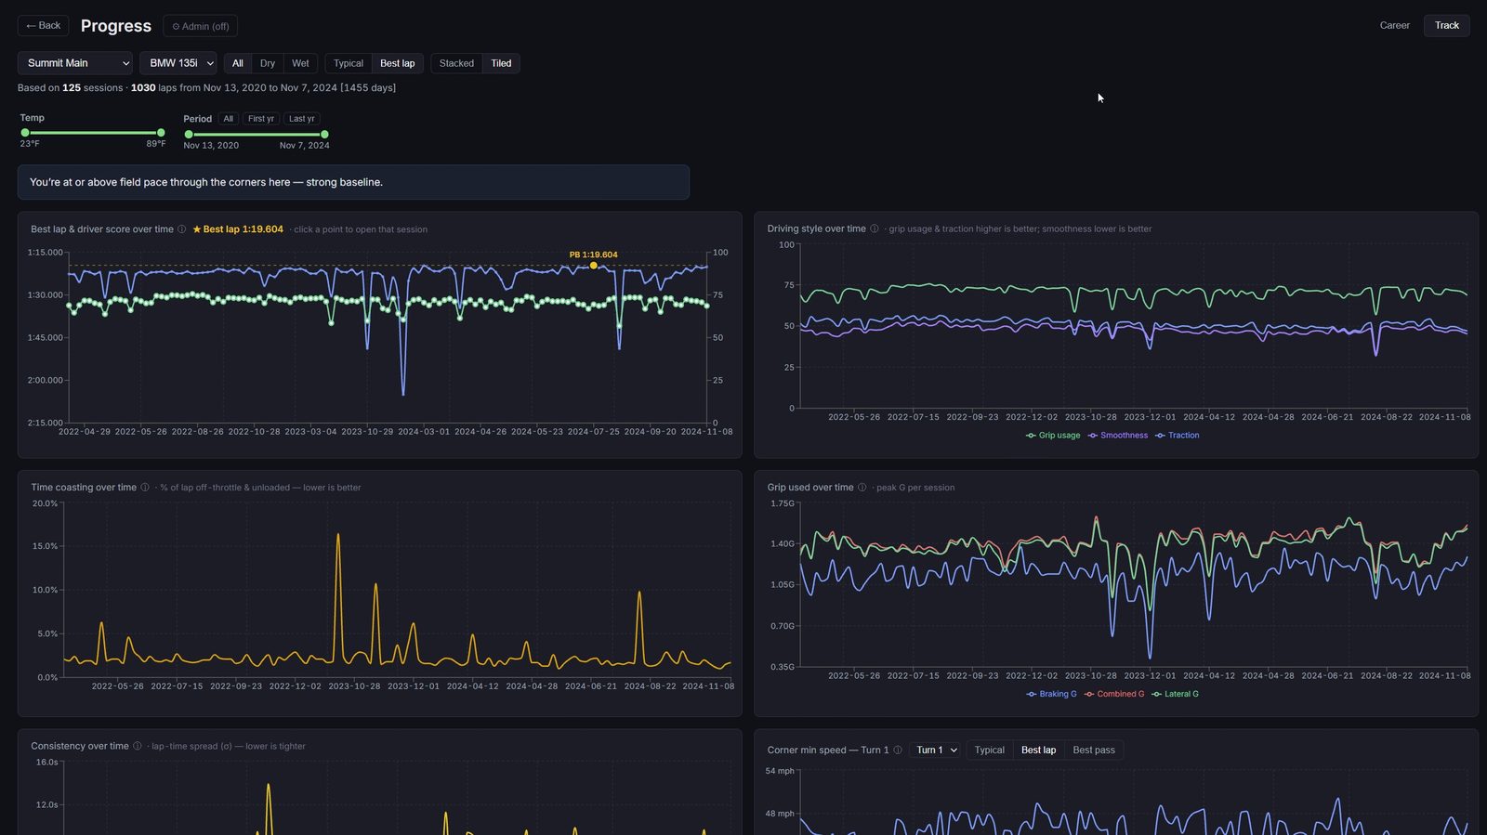The width and height of the screenshot is (1487, 835).
Task: Click the field pace strong baseline message
Action: 353,182
